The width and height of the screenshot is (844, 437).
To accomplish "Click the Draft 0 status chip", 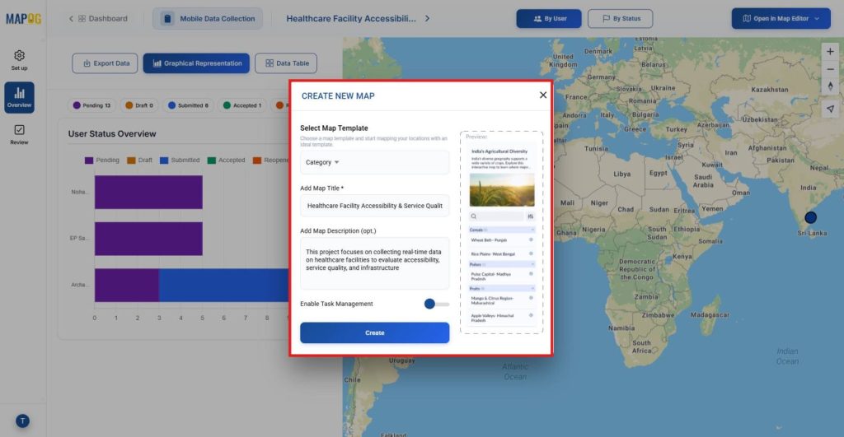I will tap(138, 105).
